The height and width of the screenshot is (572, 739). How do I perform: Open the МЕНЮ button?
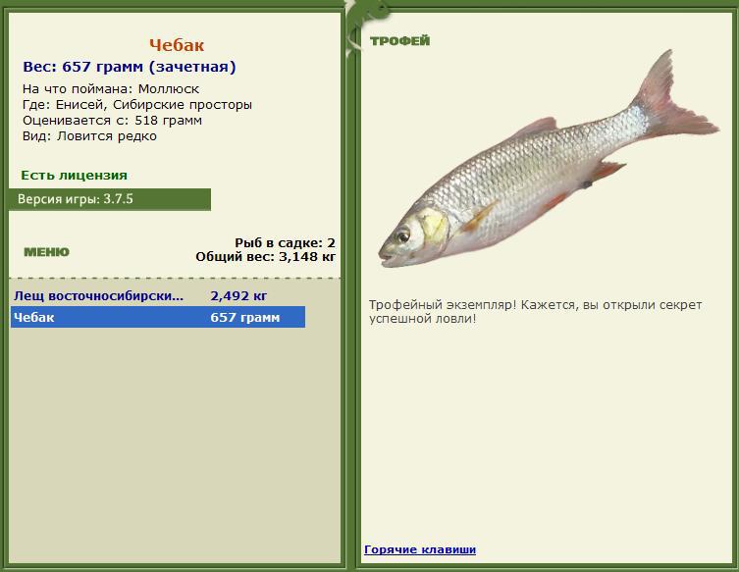click(x=46, y=252)
